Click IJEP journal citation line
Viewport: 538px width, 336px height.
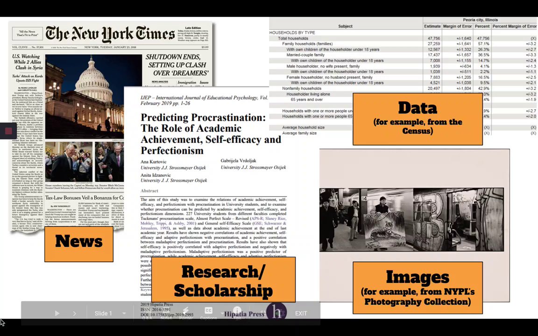[x=204, y=100]
